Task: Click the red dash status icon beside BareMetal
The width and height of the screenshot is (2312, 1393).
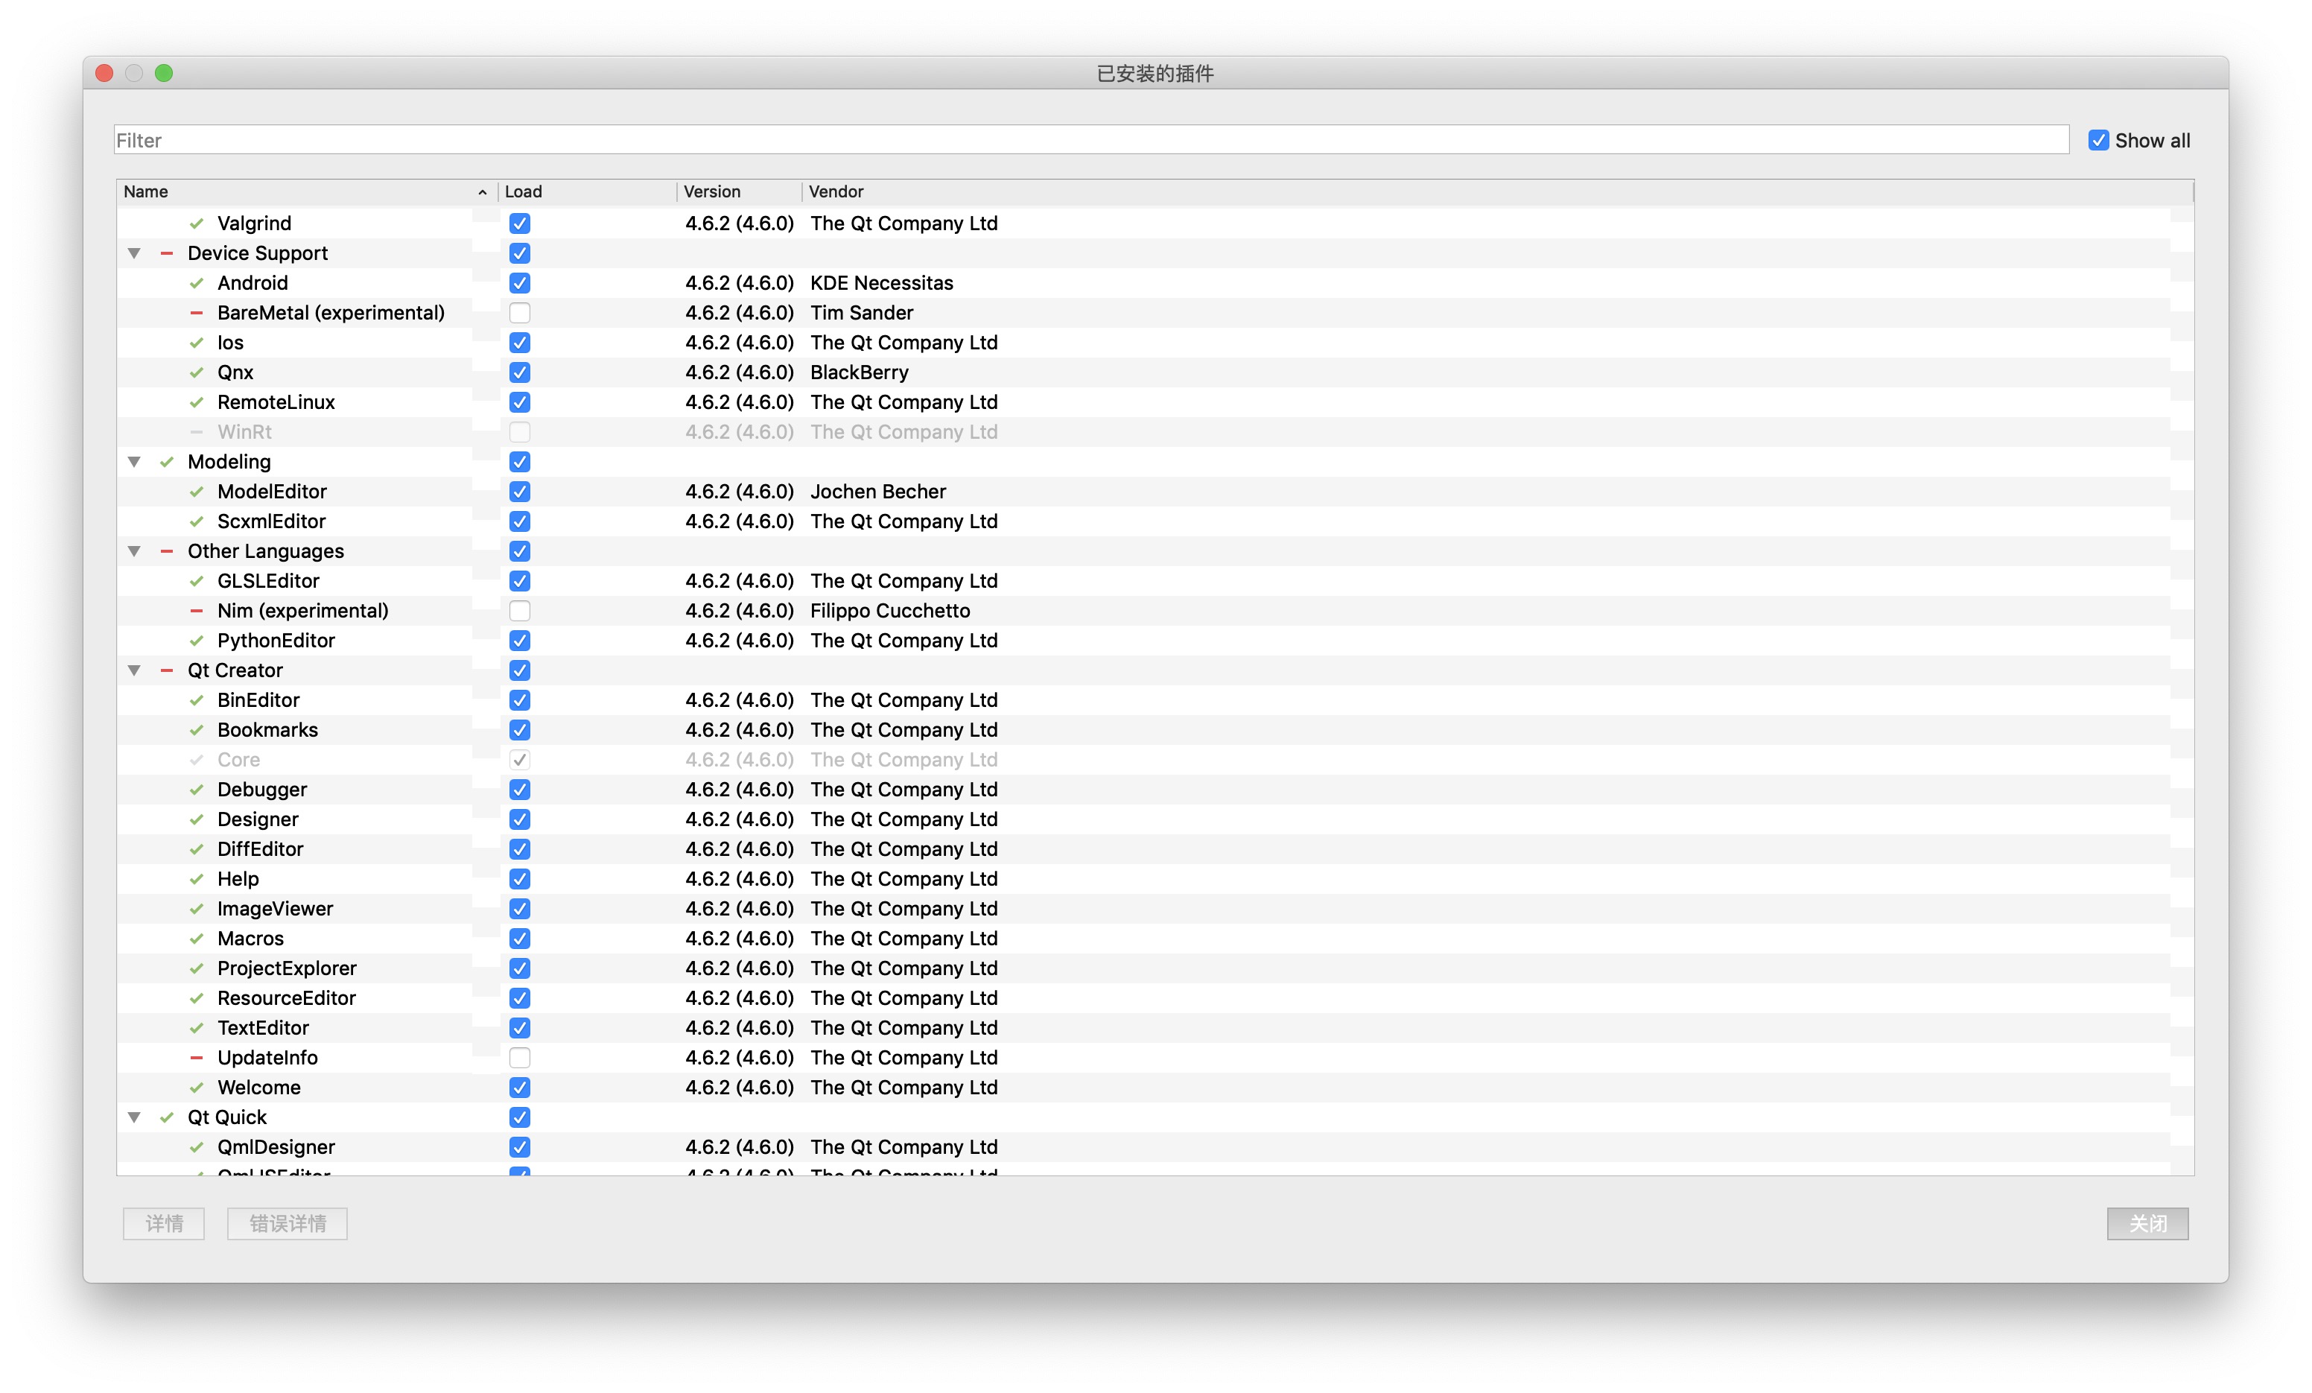Action: click(x=196, y=313)
